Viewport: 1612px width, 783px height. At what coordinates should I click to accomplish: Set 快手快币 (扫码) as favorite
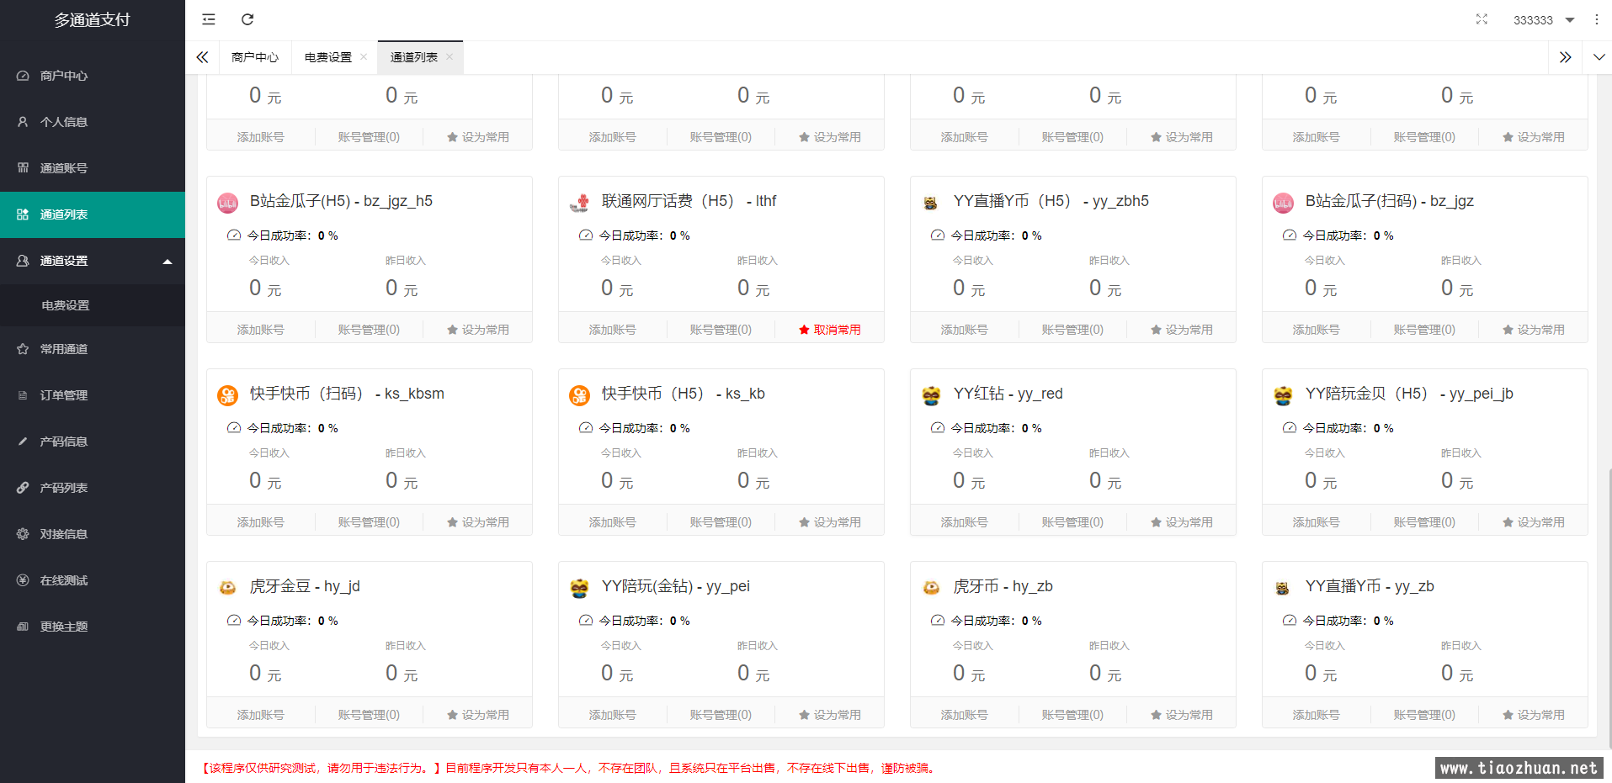click(x=477, y=522)
